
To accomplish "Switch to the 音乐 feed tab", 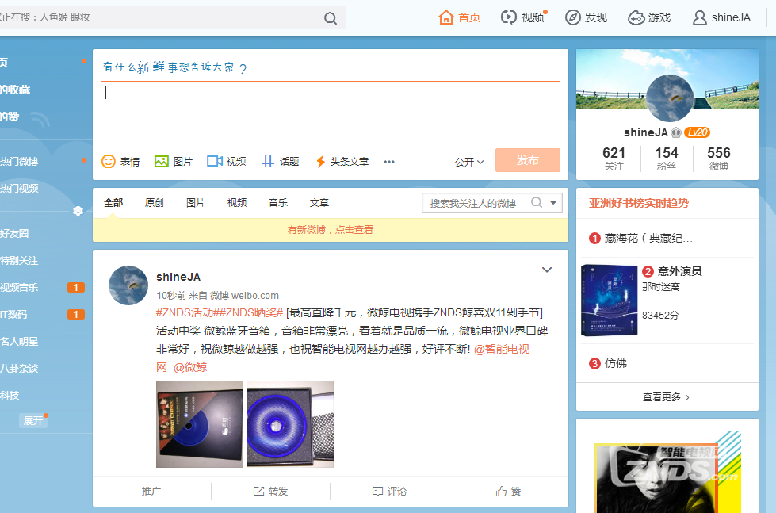I will click(278, 202).
